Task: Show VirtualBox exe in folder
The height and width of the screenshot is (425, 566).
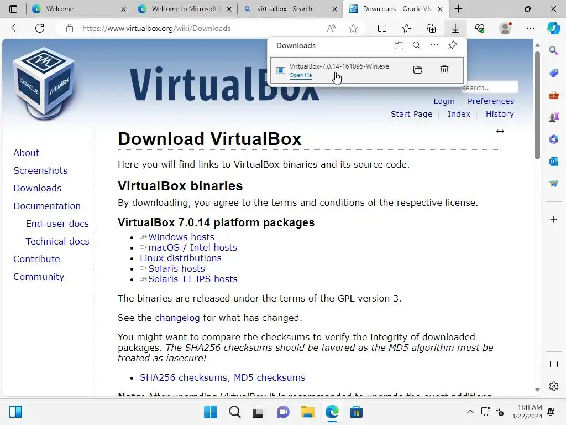Action: [x=418, y=70]
